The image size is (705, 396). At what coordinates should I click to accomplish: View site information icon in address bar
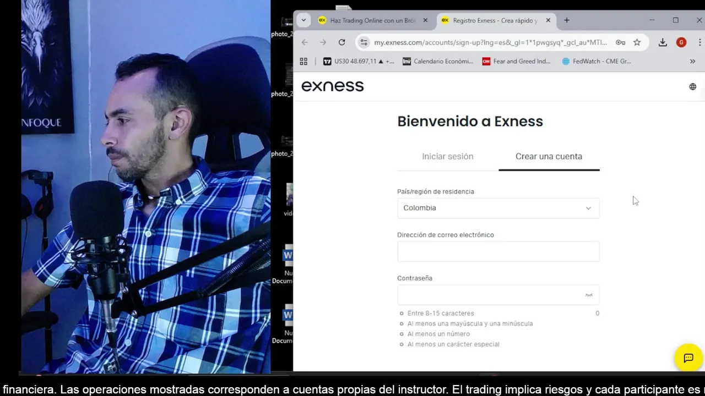[364, 42]
